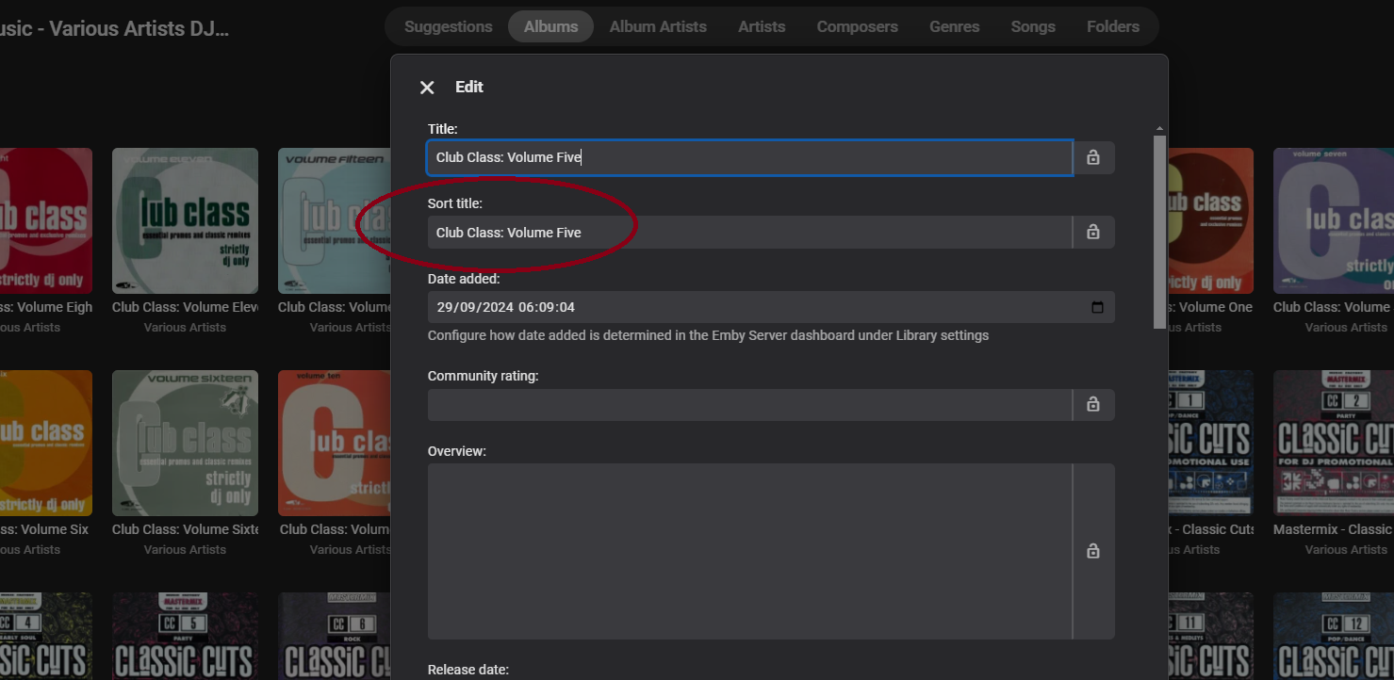The width and height of the screenshot is (1394, 680).
Task: Open the Composers tab
Action: point(857,26)
